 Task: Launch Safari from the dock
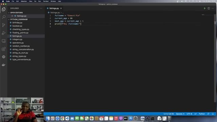(57, 118)
